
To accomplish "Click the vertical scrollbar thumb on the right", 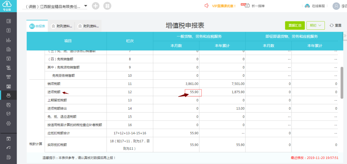I will pyautogui.click(x=342, y=82).
